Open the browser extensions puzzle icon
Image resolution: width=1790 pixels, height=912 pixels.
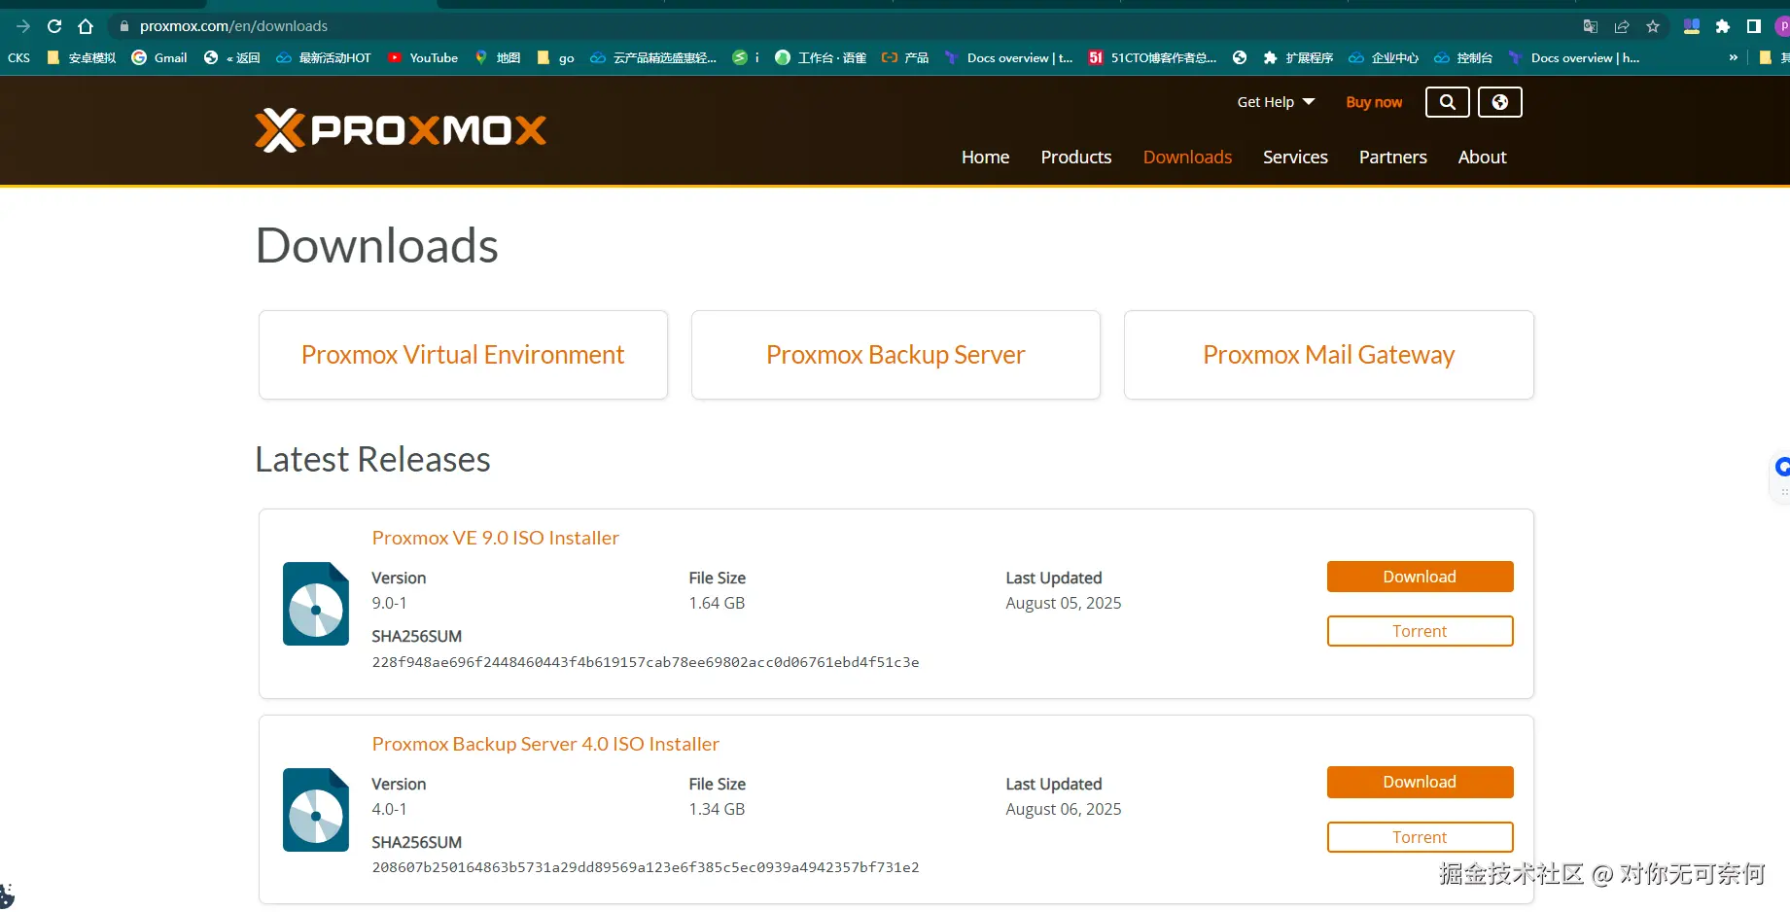click(1723, 26)
